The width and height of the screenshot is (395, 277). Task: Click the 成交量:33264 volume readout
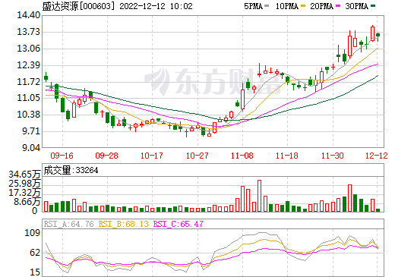[x=71, y=170]
